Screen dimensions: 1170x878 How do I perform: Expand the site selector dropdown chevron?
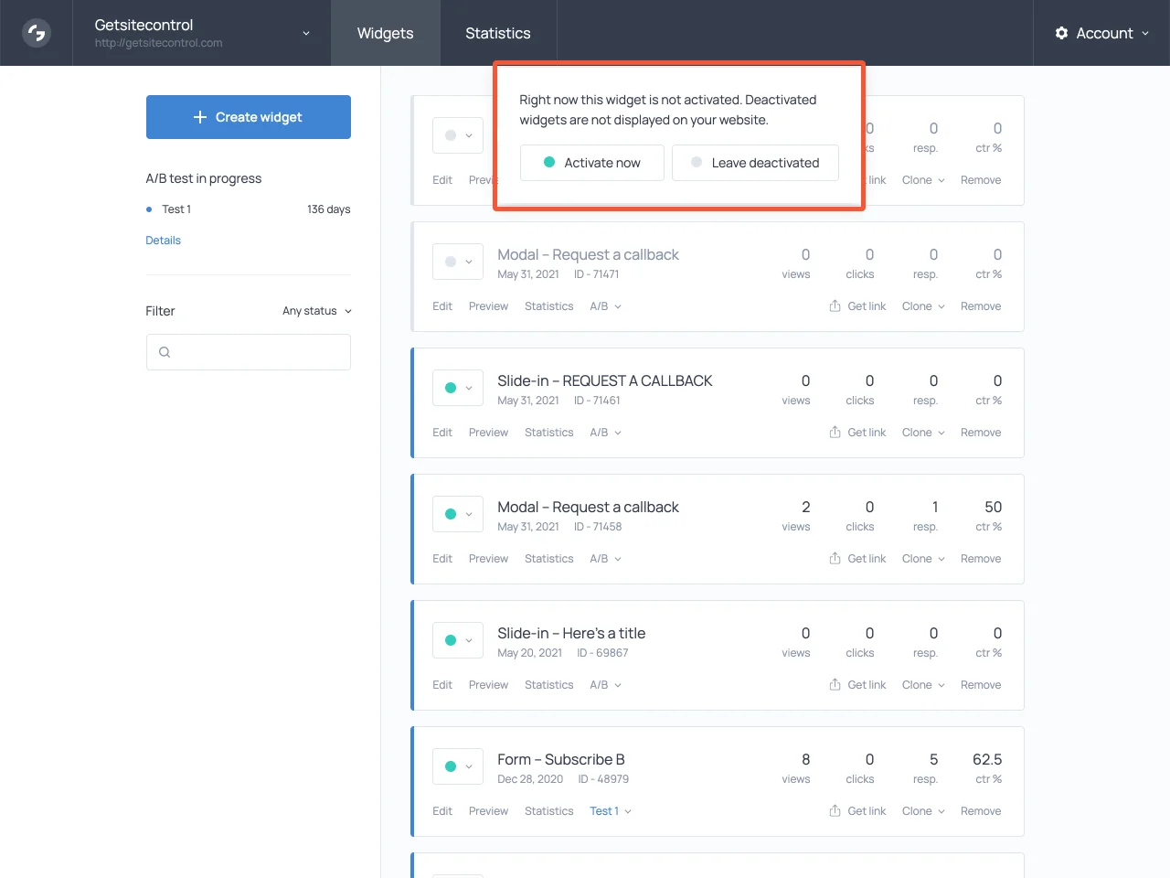coord(306,33)
